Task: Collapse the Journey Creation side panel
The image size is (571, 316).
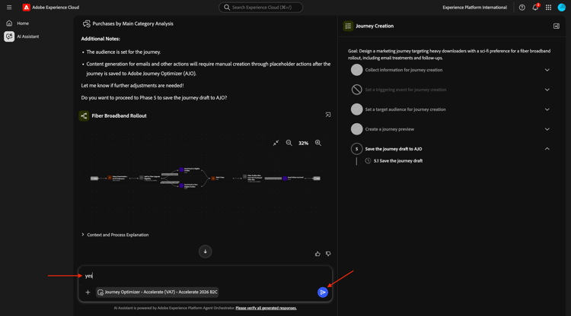Action: [556, 26]
